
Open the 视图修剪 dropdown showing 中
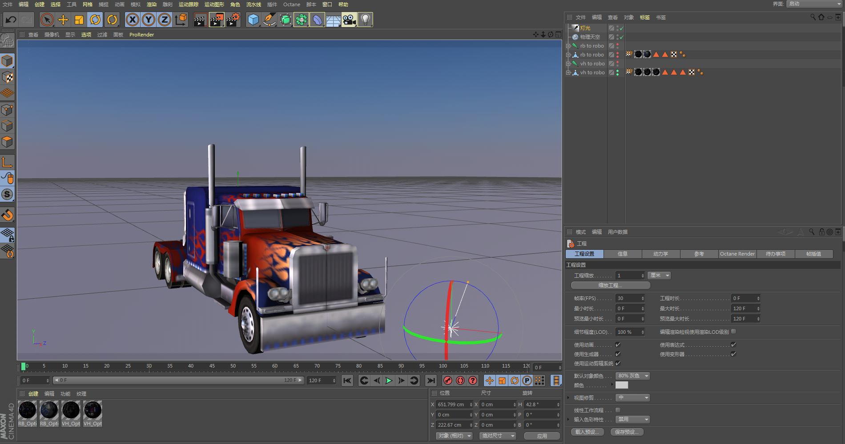632,398
